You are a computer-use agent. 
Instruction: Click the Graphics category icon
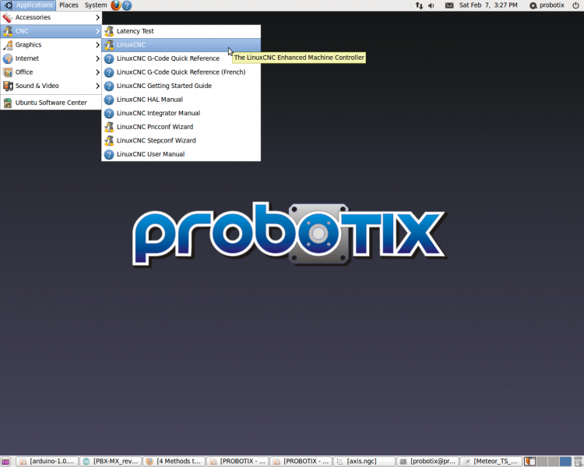tap(8, 45)
